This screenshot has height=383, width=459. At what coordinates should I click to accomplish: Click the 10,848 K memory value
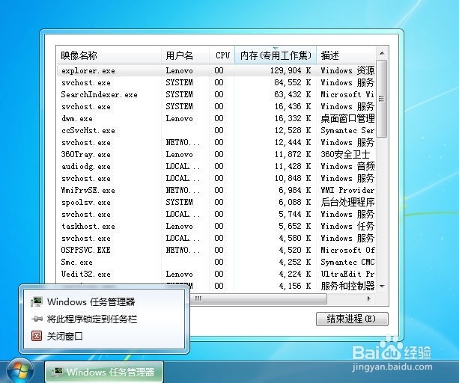click(293, 178)
